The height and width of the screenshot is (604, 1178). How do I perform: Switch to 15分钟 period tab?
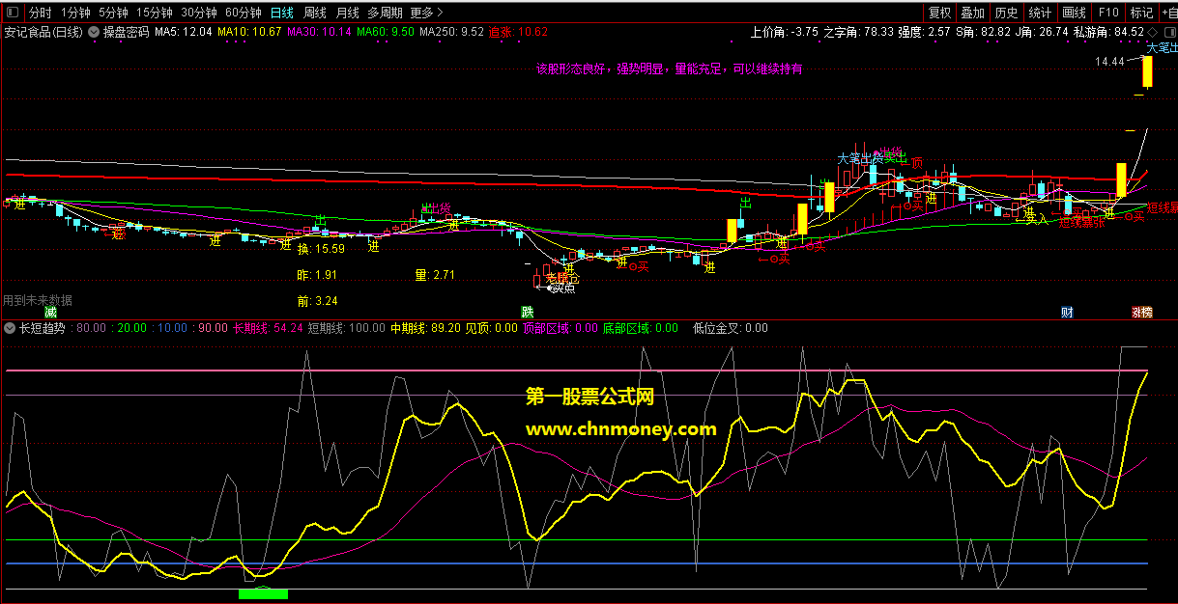154,13
